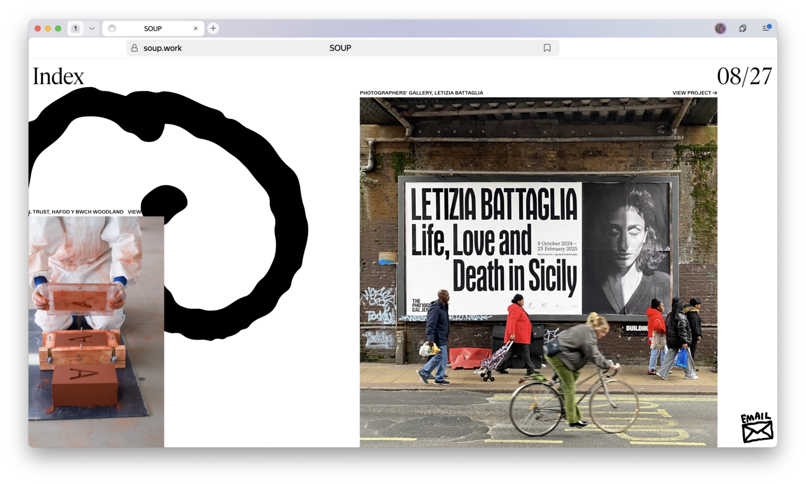Click the "PHOTOGRAPHERS' GALLERY, LETIZIA BATTAGLIA" caption

click(421, 93)
